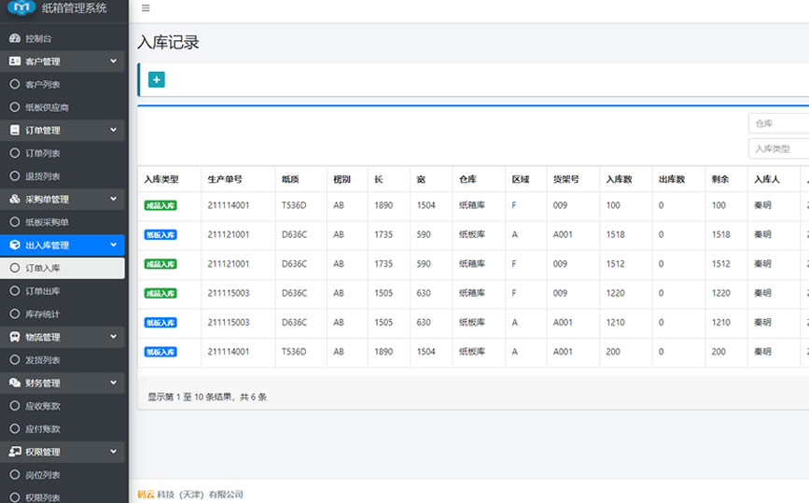Collapse the 权限管理 chevron

[x=113, y=452]
